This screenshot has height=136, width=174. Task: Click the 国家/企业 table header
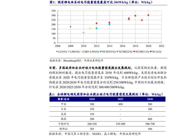[x=63, y=99]
